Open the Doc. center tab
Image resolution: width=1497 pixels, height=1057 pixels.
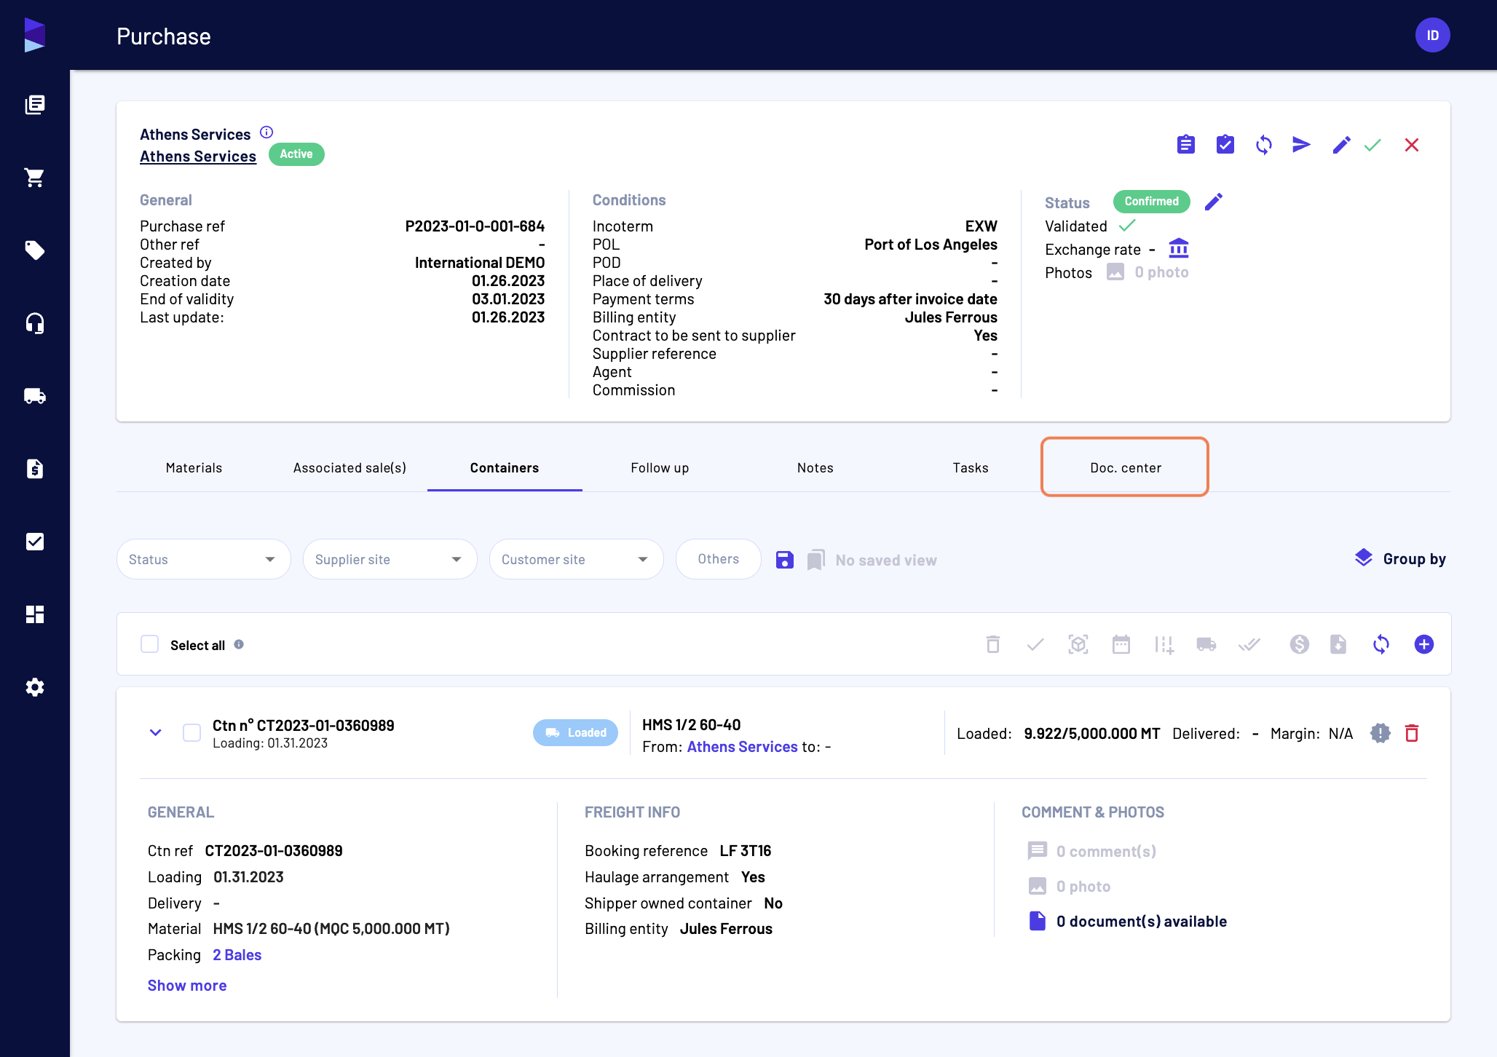pos(1126,468)
